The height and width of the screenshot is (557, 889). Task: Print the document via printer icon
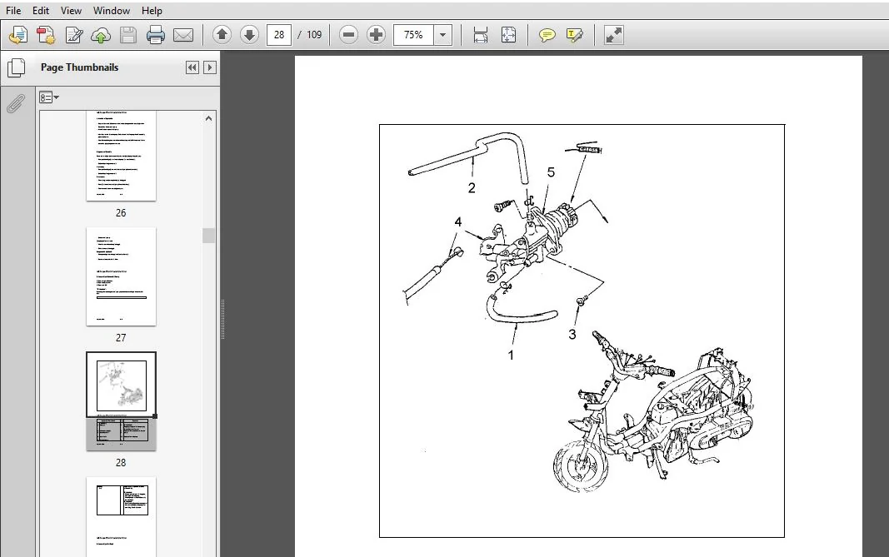point(155,35)
